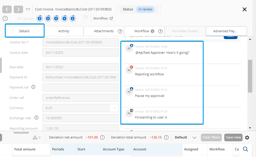Sort by the Account Type column header

click(x=113, y=149)
